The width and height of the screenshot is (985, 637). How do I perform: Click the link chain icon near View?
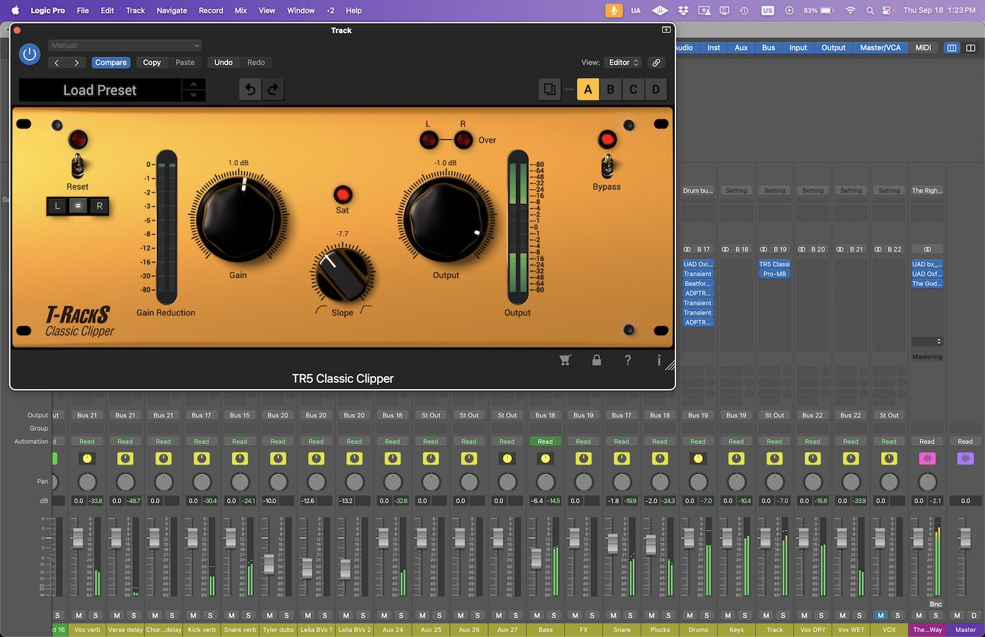click(x=656, y=62)
